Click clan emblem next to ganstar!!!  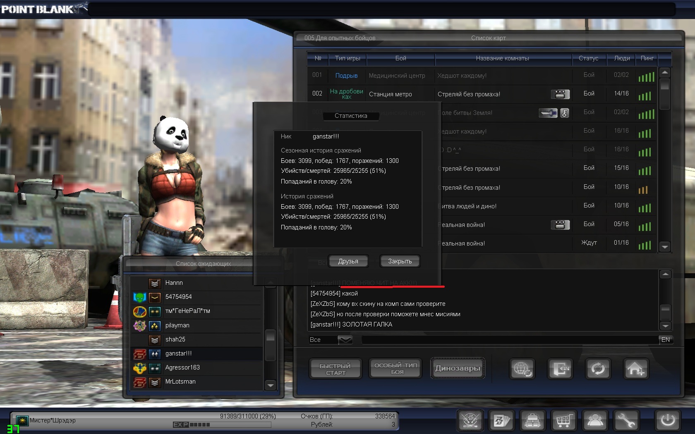coord(140,354)
